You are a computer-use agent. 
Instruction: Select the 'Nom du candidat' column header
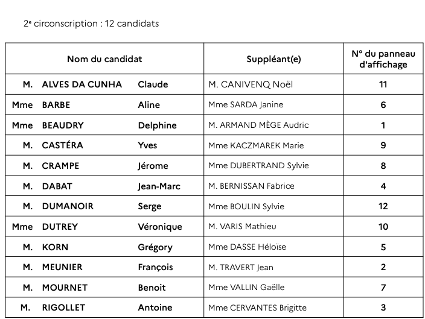pyautogui.click(x=104, y=59)
